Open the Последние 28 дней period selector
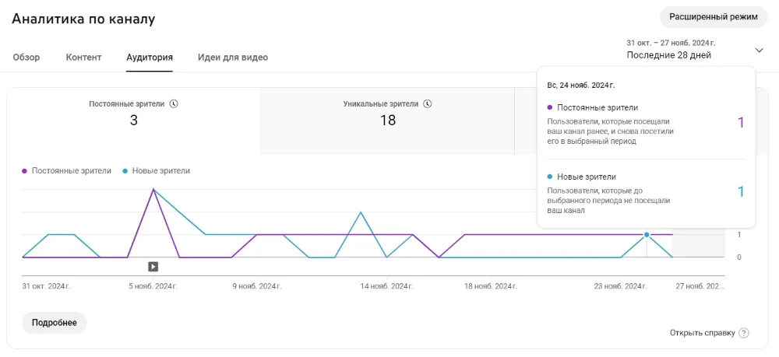779x357 pixels. [x=668, y=55]
